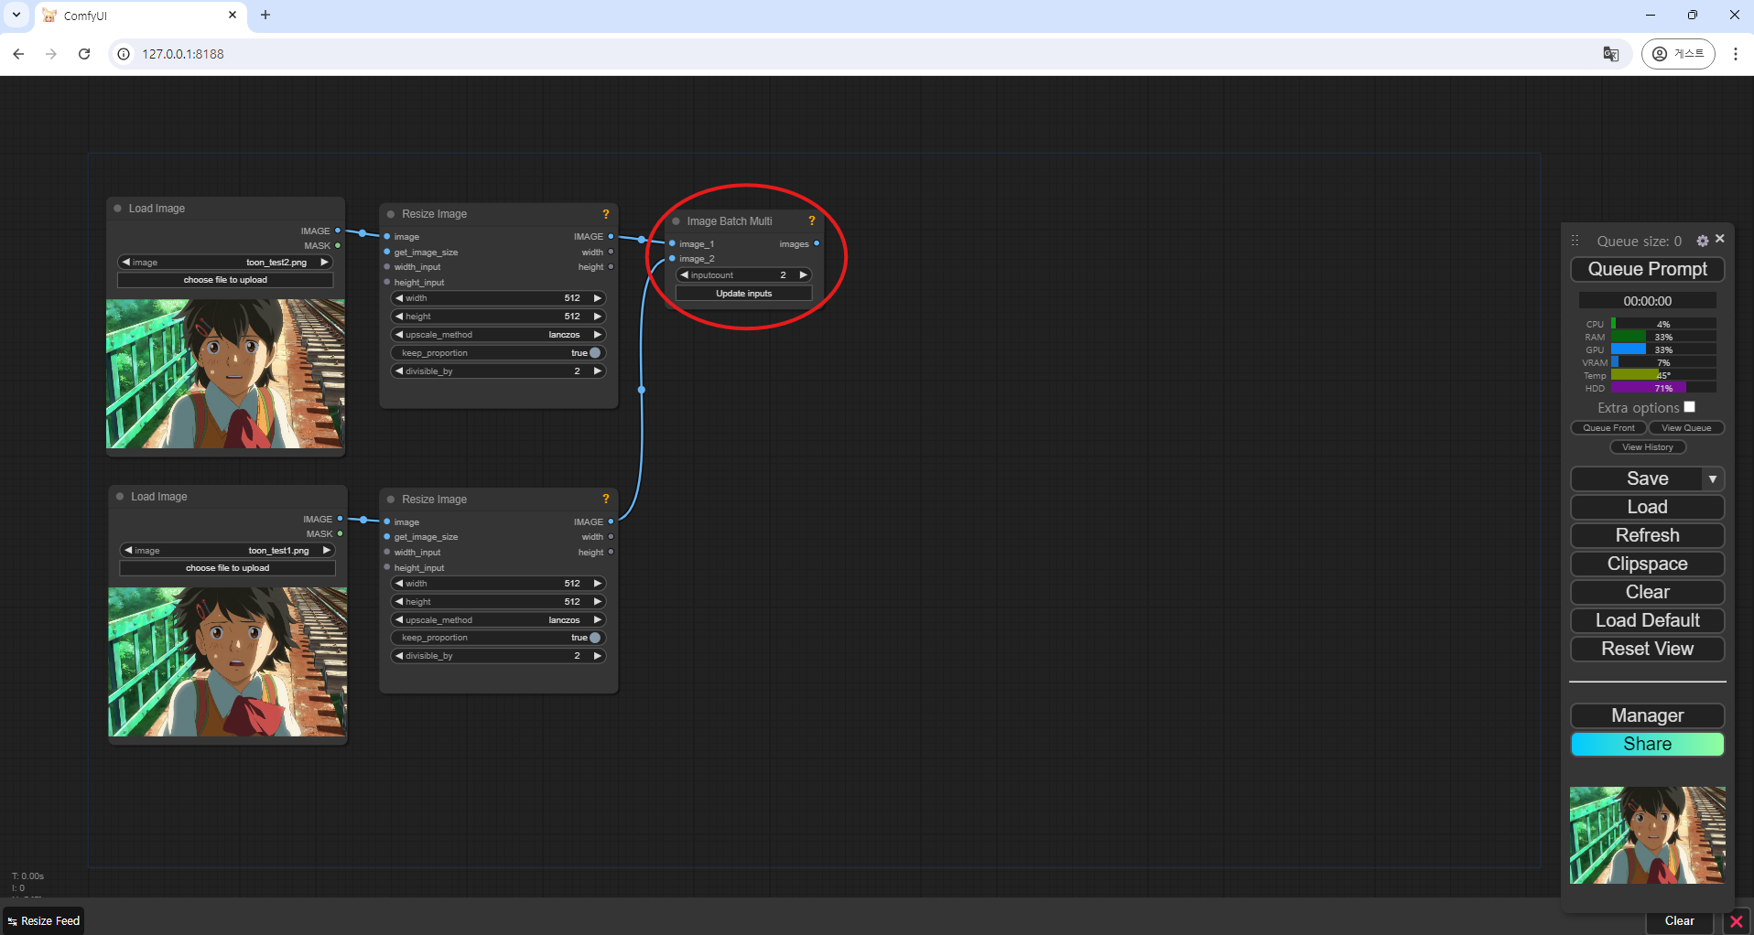1754x935 pixels.
Task: Open a new browser tab
Action: [x=265, y=16]
